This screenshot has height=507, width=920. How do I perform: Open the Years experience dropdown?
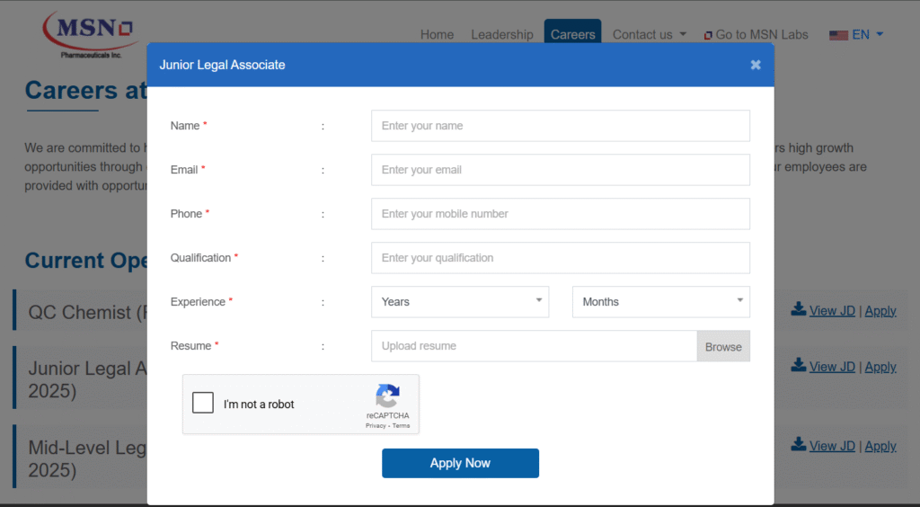pos(459,302)
